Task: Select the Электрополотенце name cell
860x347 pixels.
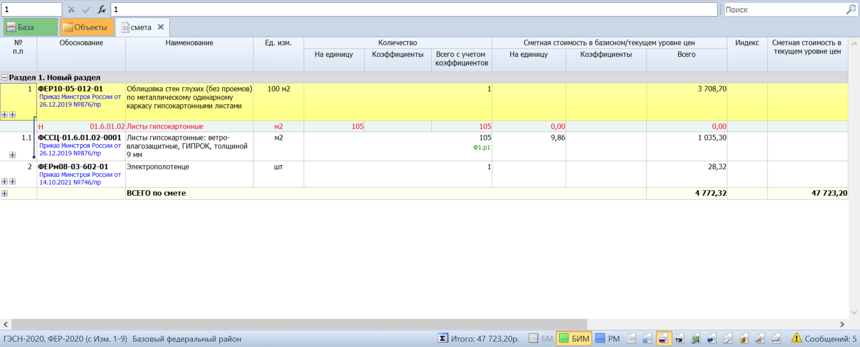Action: point(189,174)
